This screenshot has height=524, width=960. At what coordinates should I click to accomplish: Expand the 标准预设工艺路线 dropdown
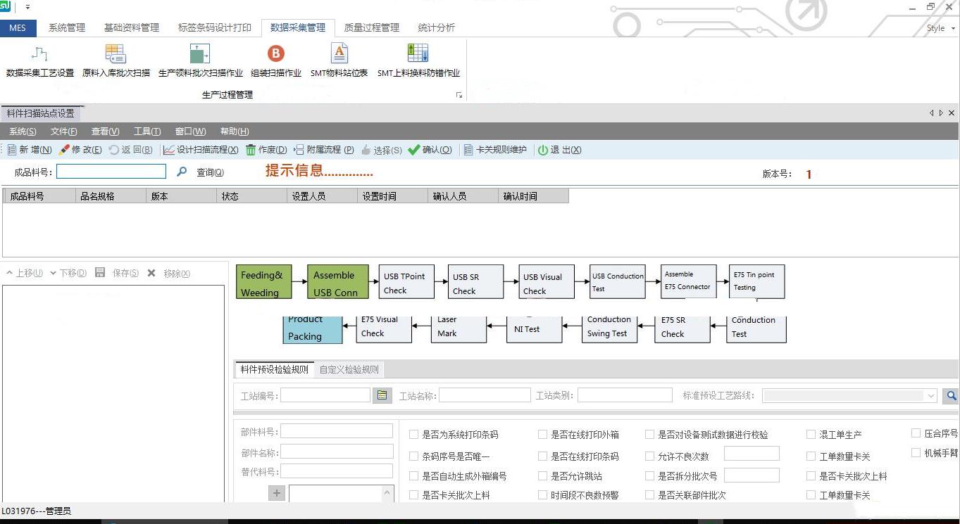[930, 396]
